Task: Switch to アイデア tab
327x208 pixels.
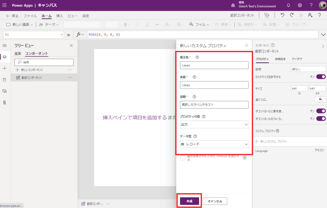Action: pos(297,59)
